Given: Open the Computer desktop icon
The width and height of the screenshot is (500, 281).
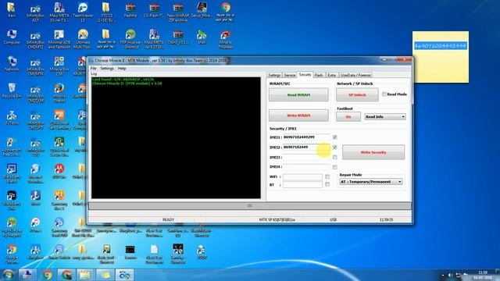Looking at the screenshot, I should coord(12,37).
